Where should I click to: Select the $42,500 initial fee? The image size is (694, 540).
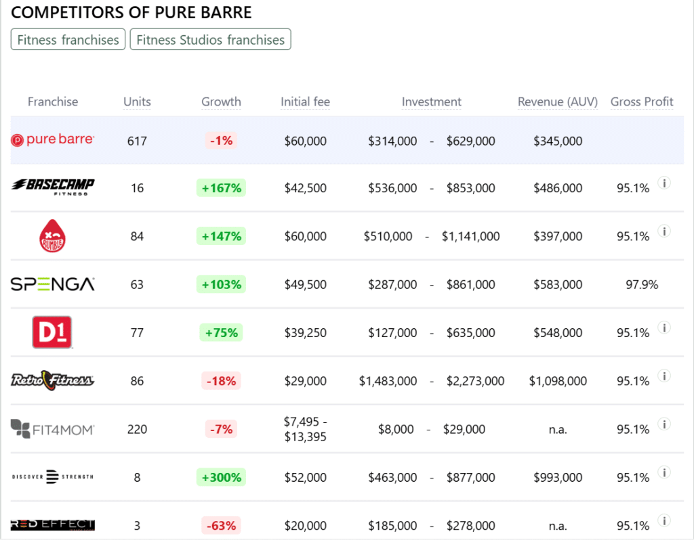pos(306,188)
